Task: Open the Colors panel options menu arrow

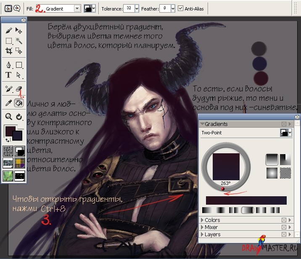Action: coord(290,220)
